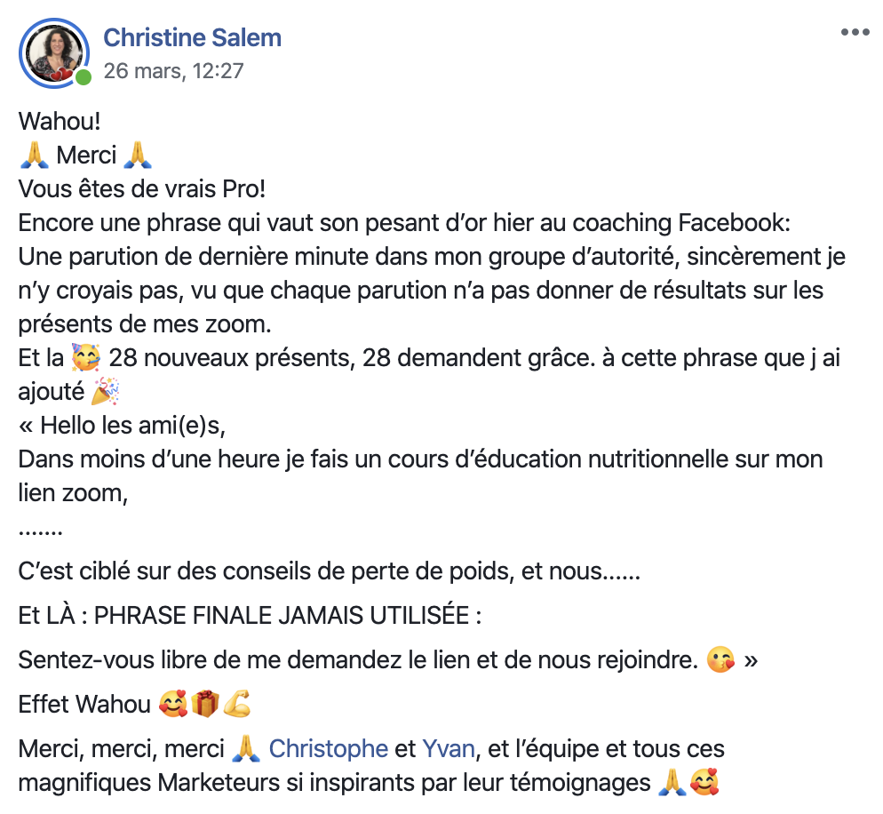Click the flexed biceps emoji
The image size is (883, 814).
[237, 704]
